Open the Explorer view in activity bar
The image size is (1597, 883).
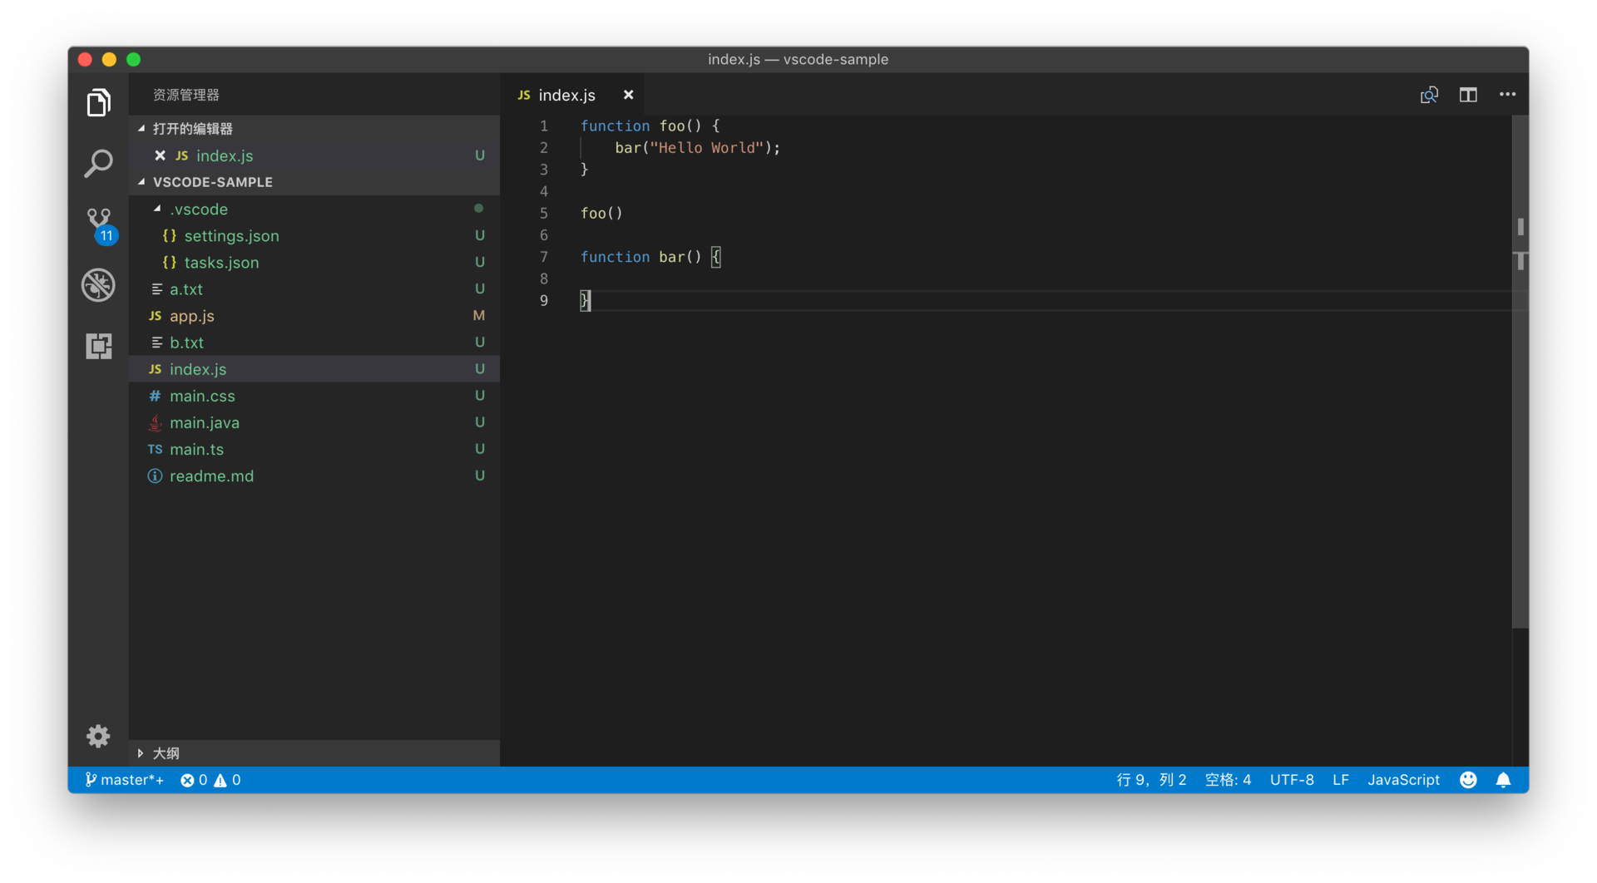click(x=98, y=103)
